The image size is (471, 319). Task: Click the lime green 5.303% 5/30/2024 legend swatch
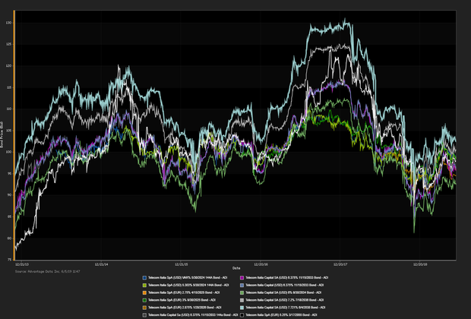pos(144,286)
